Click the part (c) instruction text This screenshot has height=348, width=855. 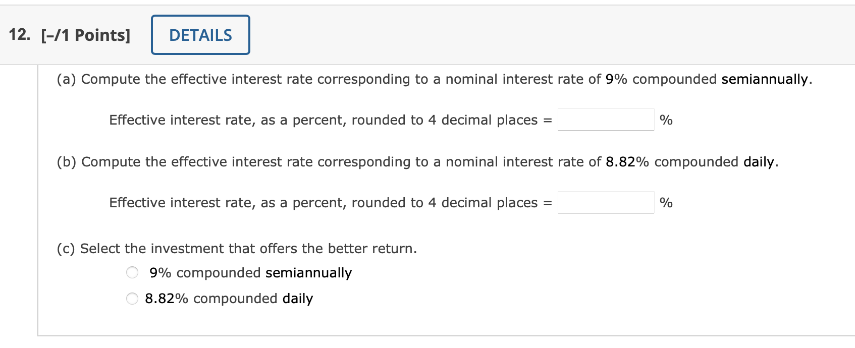(236, 248)
